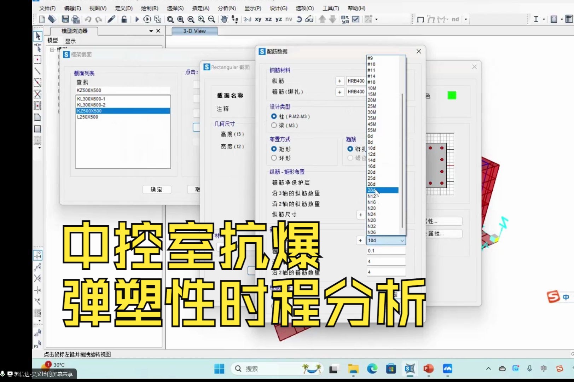574x382 pixels.
Task: Click the + button left of 10d combo
Action: [360, 241]
